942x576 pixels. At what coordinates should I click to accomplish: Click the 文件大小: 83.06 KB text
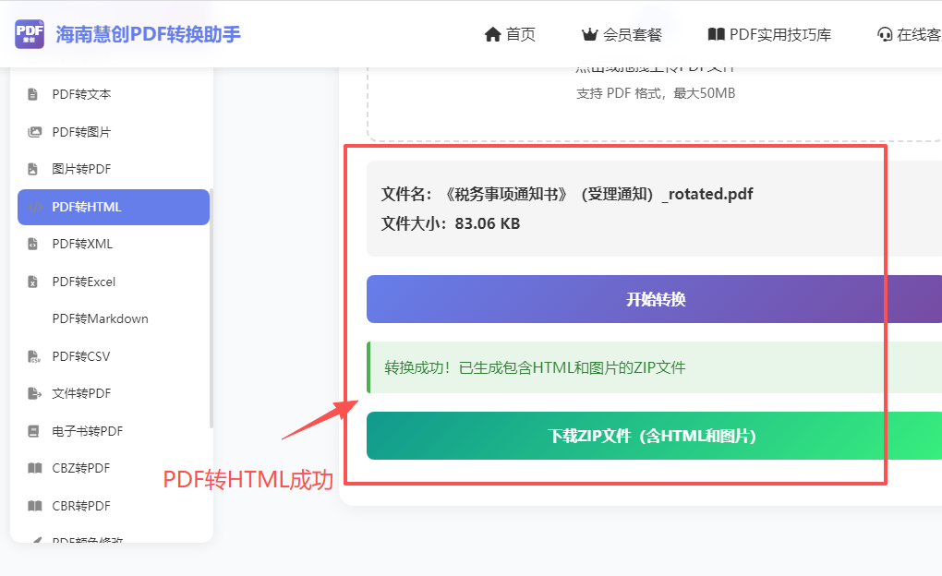click(451, 223)
